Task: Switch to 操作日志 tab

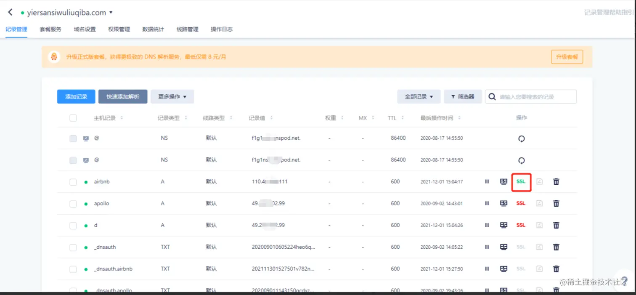Action: (222, 29)
